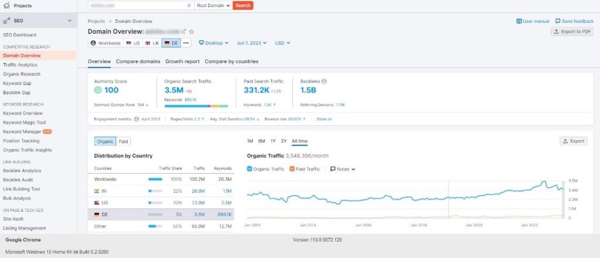The image size is (600, 258).
Task: Star the domain as favorite
Action: 192,32
